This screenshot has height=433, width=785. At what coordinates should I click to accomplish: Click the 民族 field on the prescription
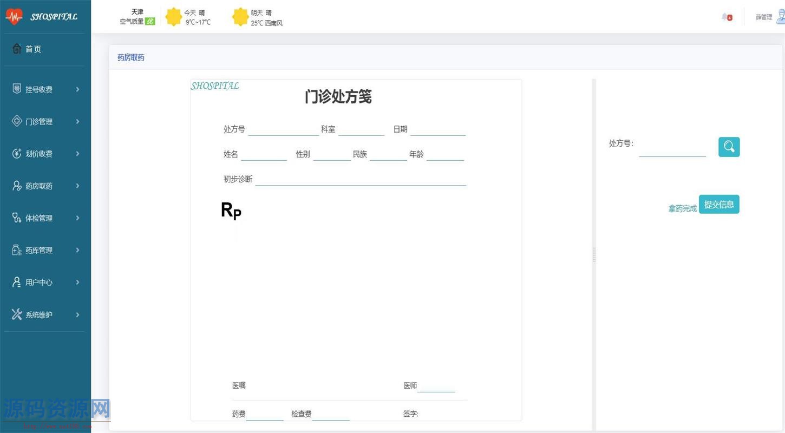[388, 154]
